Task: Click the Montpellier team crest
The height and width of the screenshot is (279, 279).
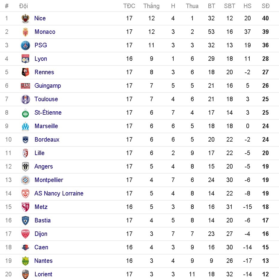Action: pyautogui.click(x=25, y=180)
